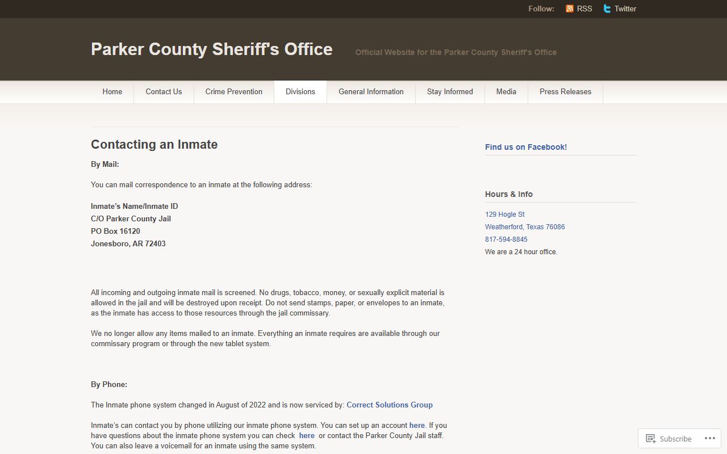Viewport: 727px width, 454px height.
Task: Click the 'By Mail:' subheading
Action: pyautogui.click(x=105, y=165)
